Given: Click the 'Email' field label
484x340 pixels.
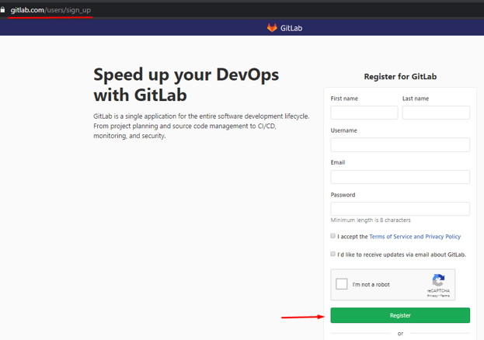Looking at the screenshot, I should [x=338, y=162].
